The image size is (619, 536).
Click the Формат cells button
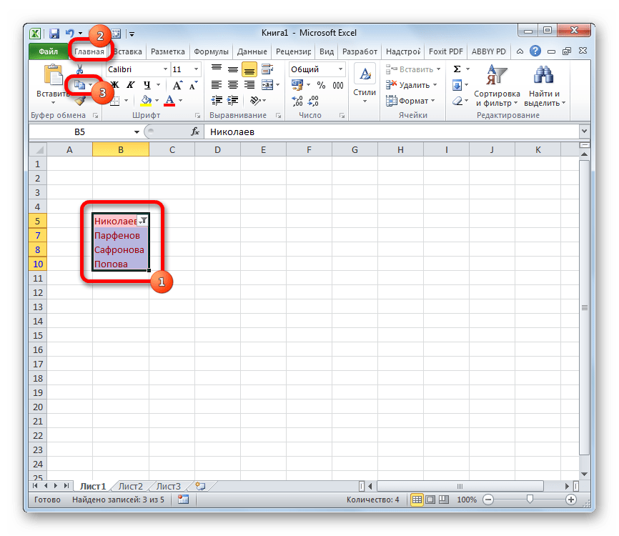(410, 101)
